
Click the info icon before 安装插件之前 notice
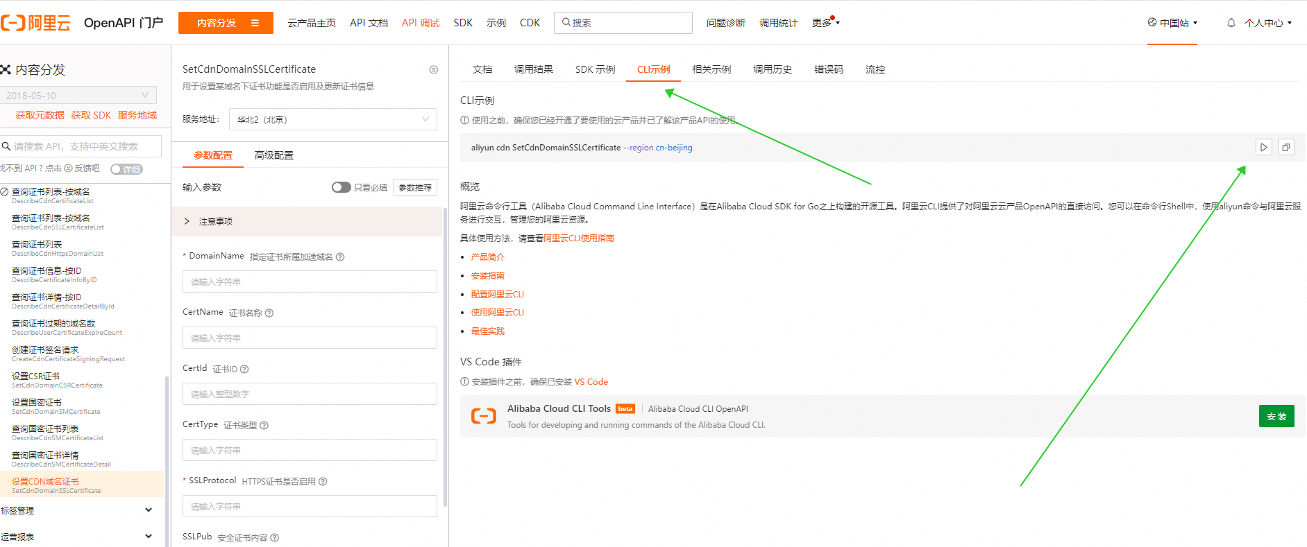[464, 381]
